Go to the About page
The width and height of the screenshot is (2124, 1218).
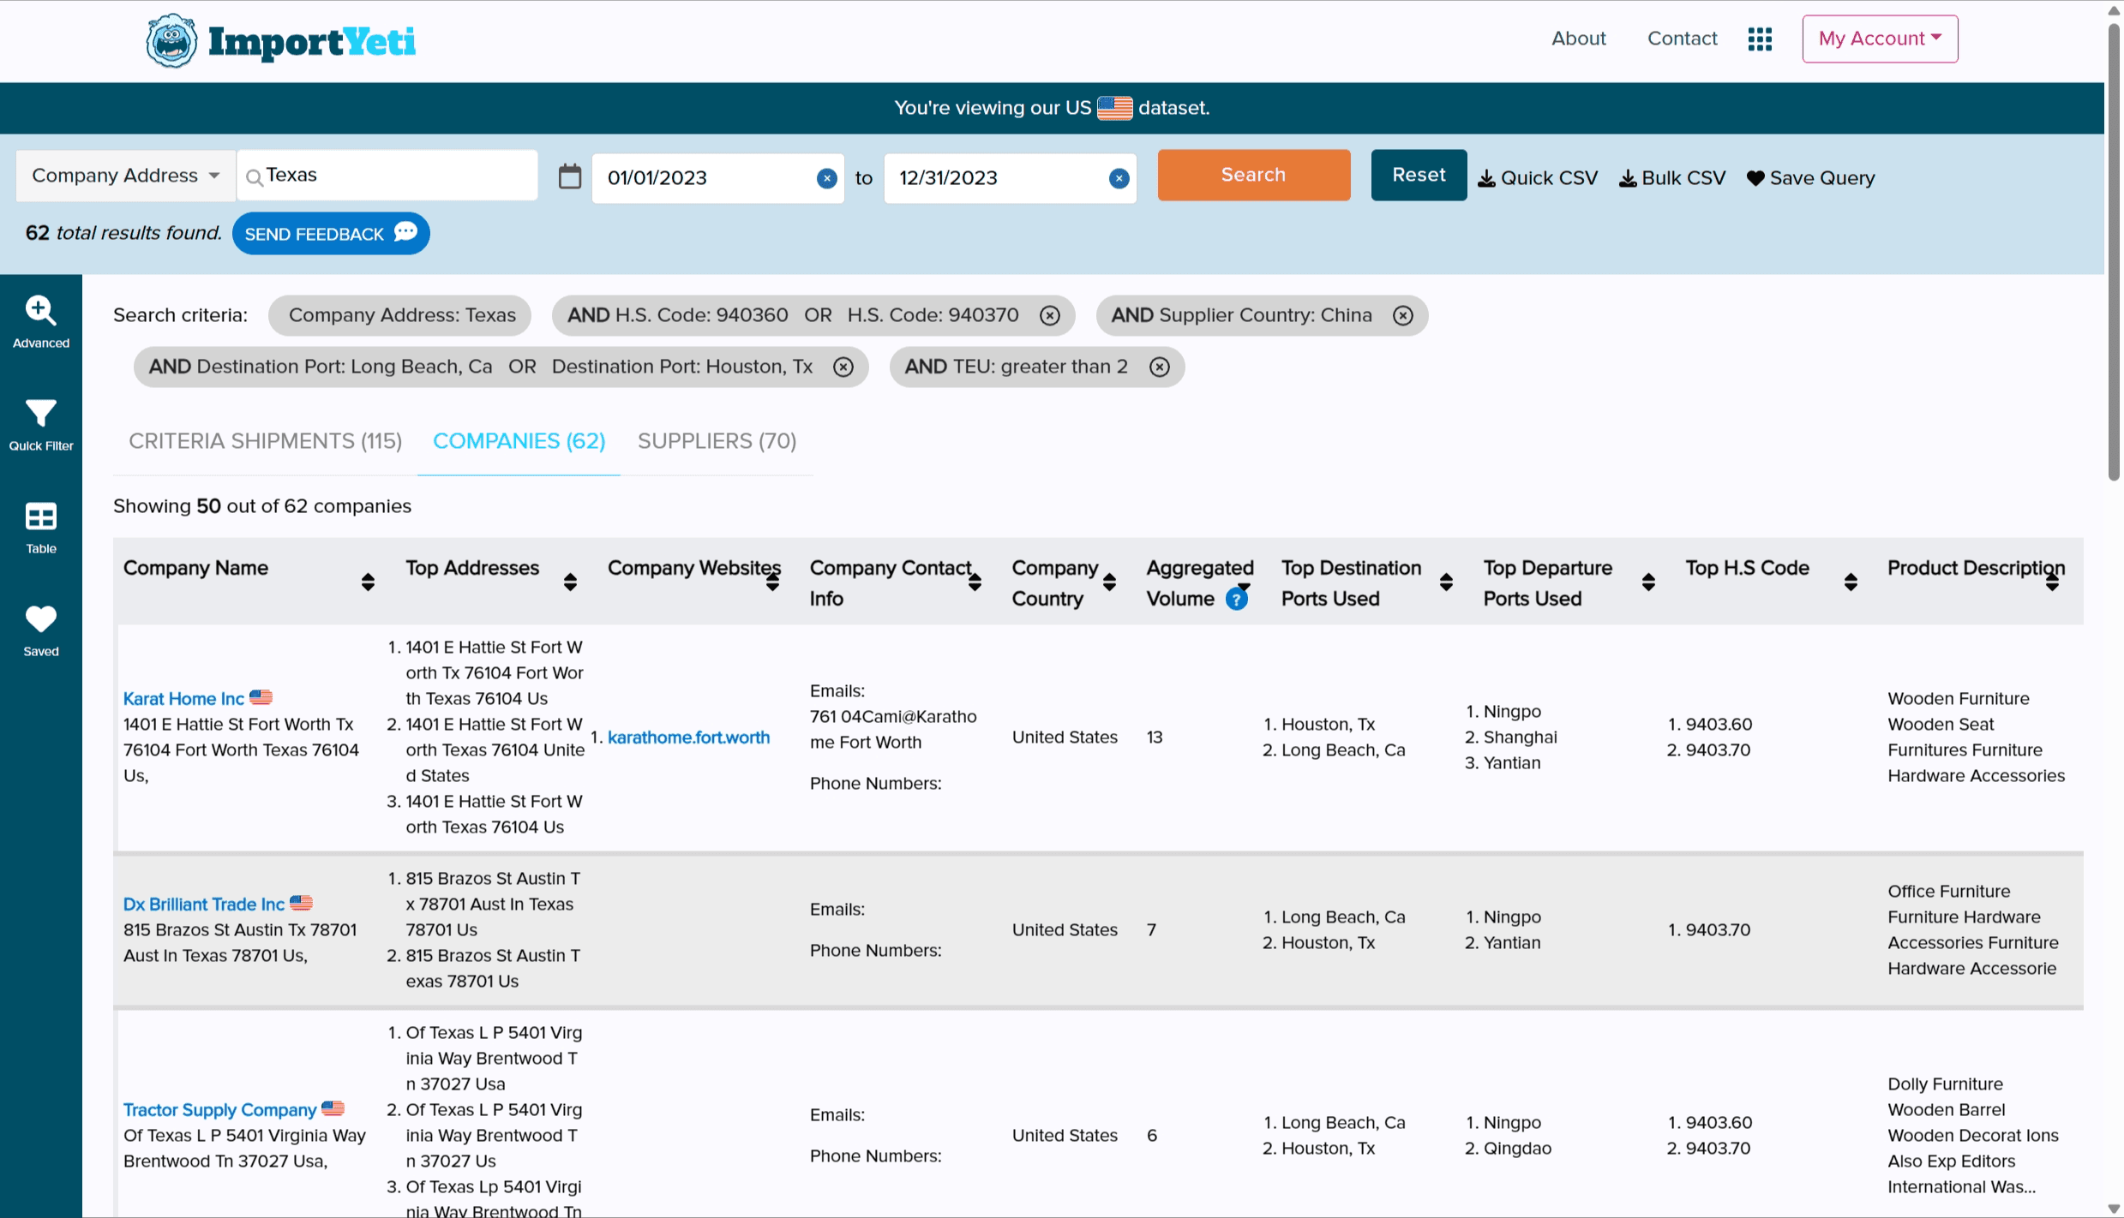(1578, 39)
